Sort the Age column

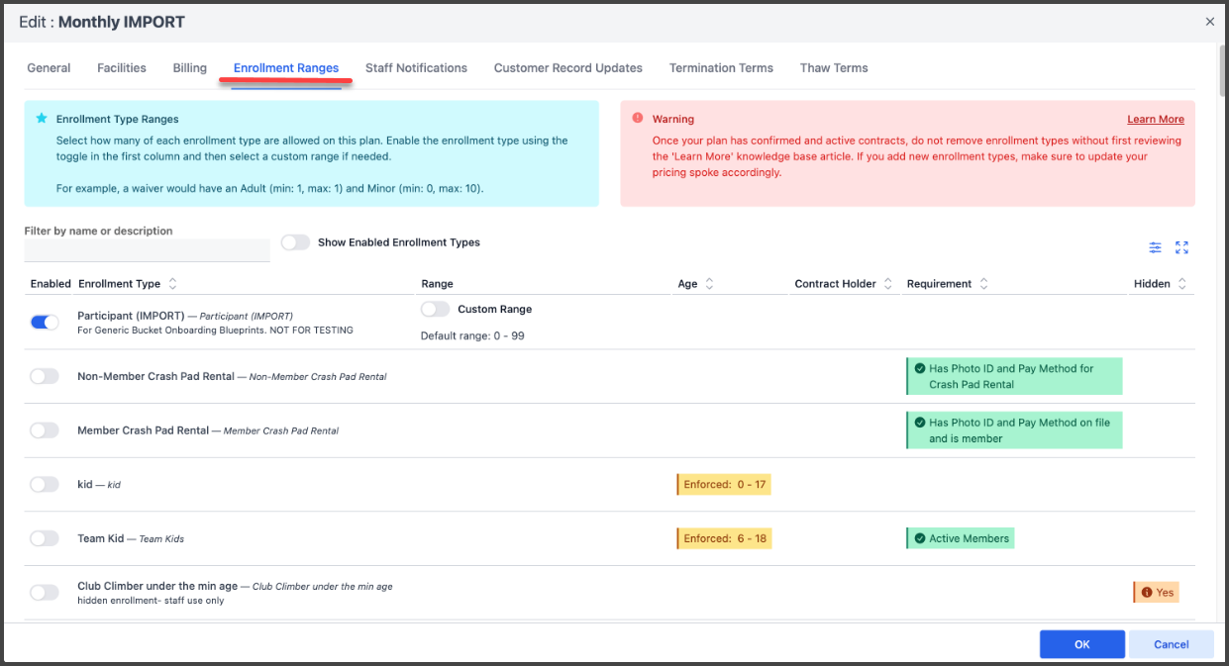(709, 284)
